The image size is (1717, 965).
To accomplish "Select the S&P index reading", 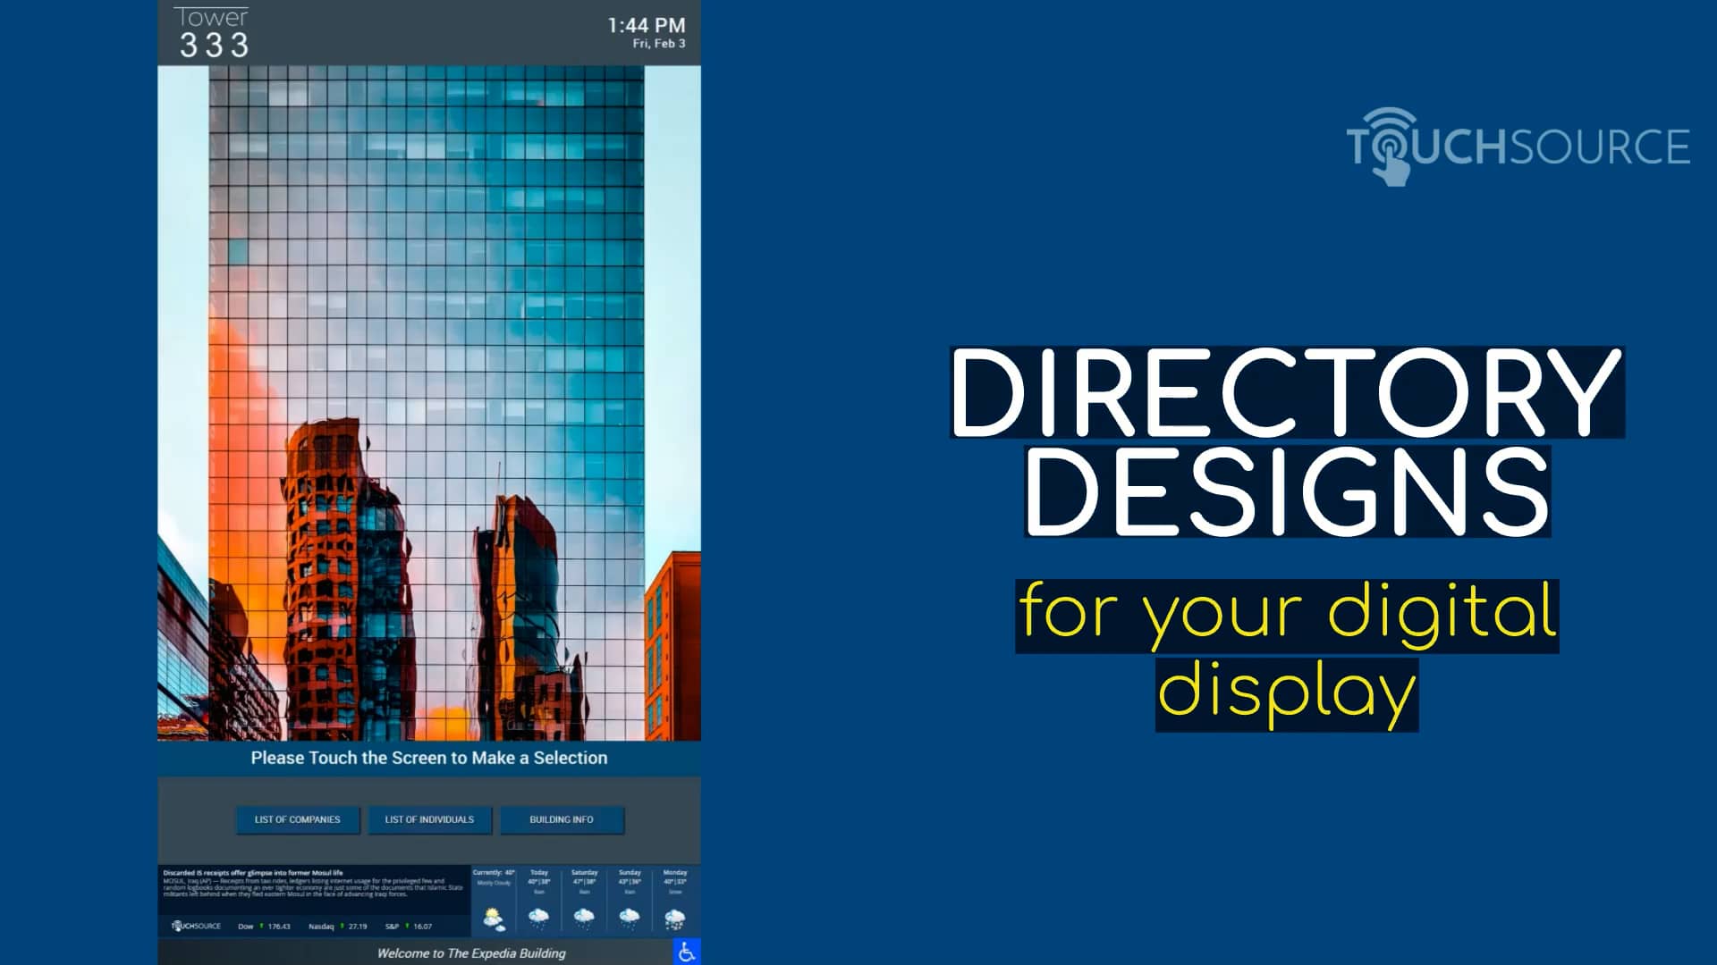I will [422, 926].
